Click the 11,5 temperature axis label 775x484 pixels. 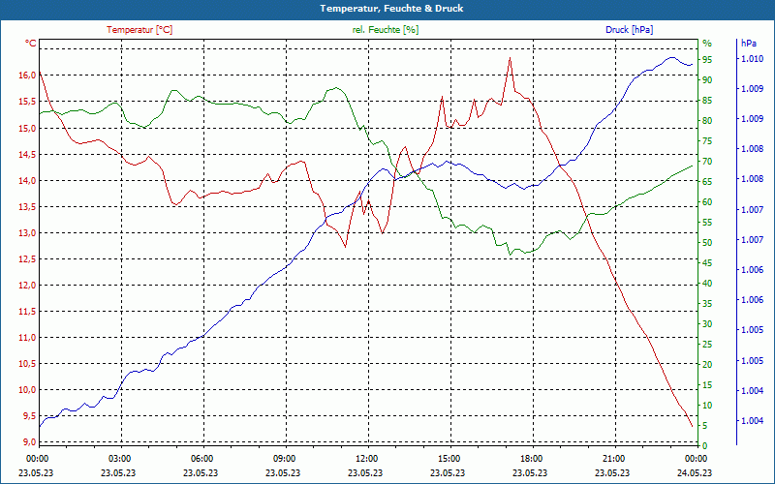28,312
